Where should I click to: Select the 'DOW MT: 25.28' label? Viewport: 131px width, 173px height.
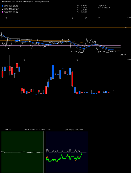11,9
